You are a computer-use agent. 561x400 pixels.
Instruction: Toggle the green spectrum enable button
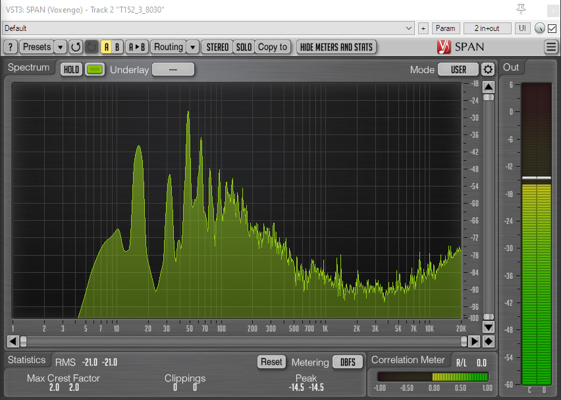click(x=95, y=69)
